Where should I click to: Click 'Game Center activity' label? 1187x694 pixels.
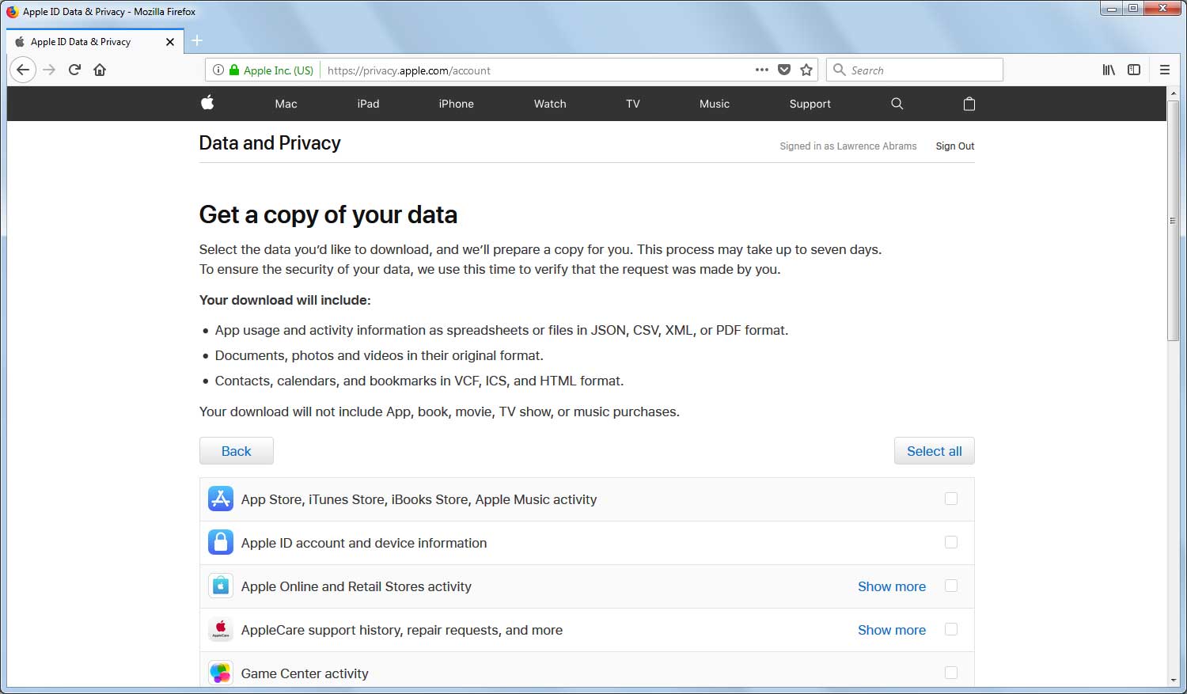click(x=305, y=673)
